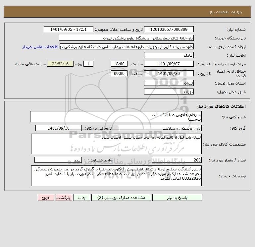This screenshot has width=255, height=247.
Task: Click the واحد شمارش label
Action: [100, 160]
